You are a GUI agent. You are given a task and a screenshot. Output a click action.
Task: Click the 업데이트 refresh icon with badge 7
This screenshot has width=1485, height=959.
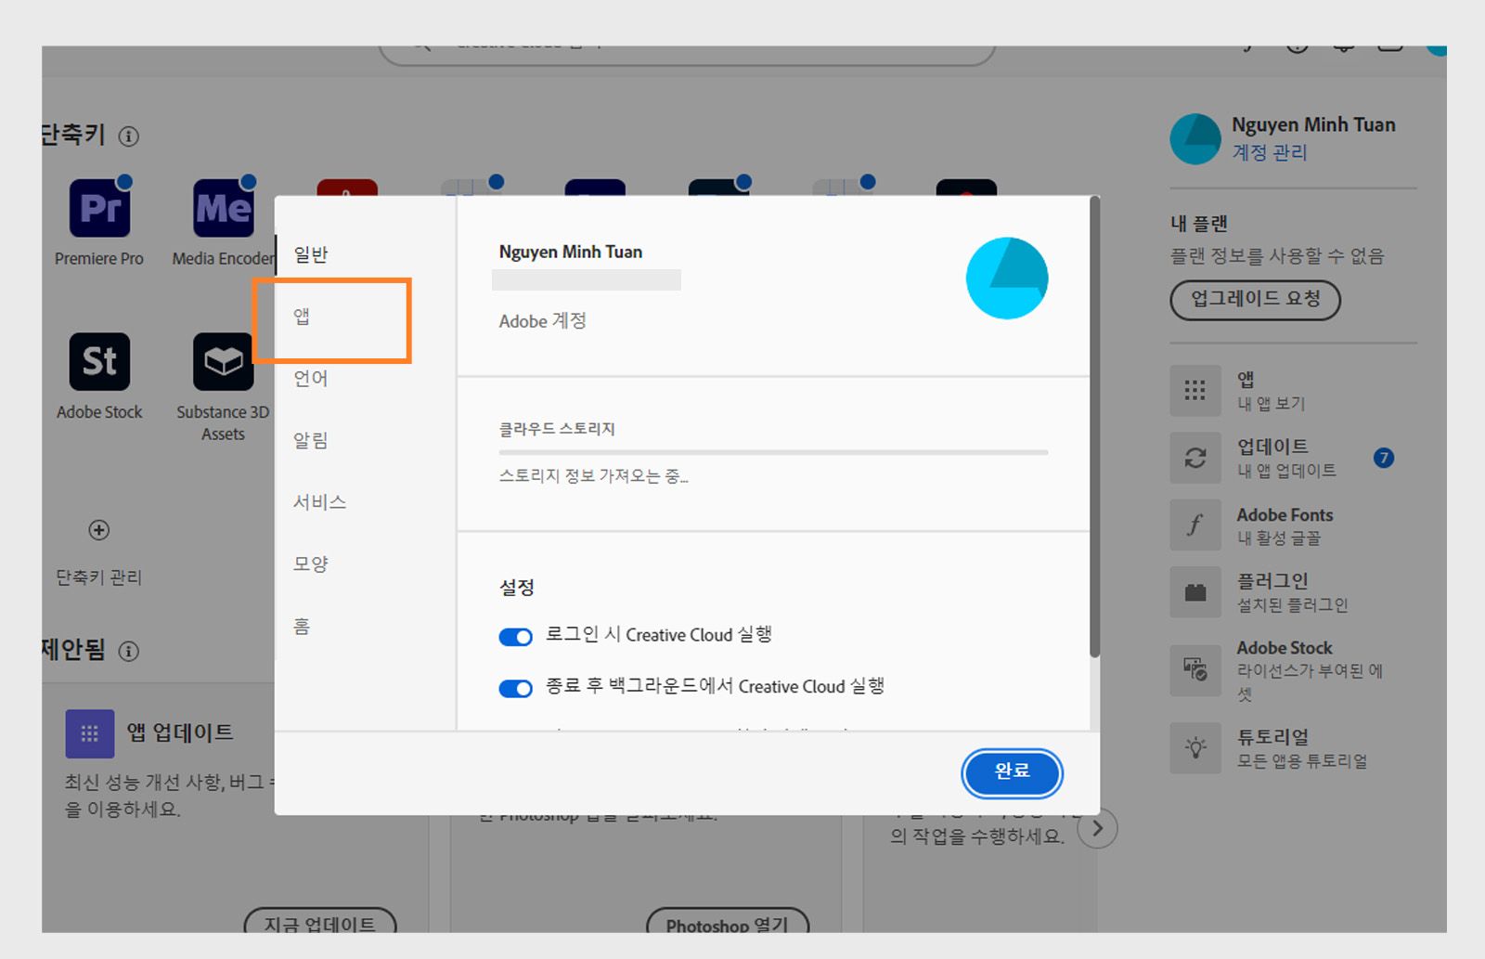(x=1194, y=458)
